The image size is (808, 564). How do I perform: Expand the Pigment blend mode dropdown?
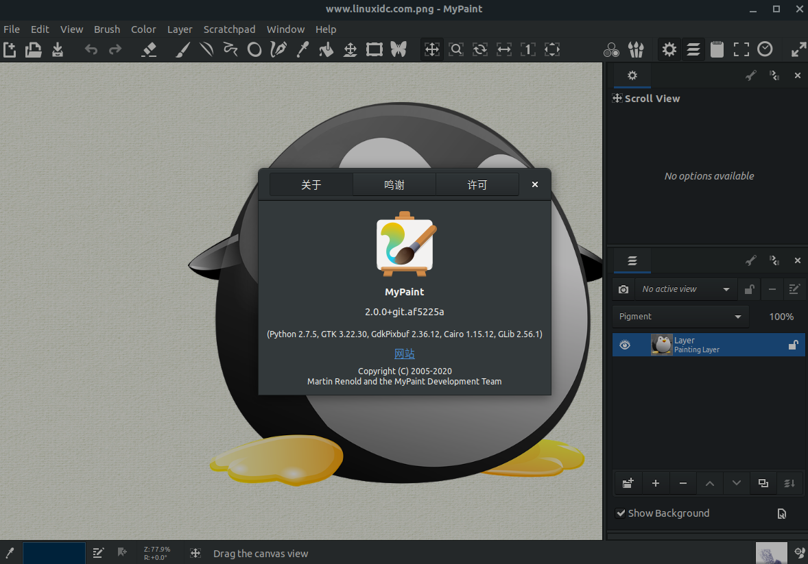coord(680,317)
